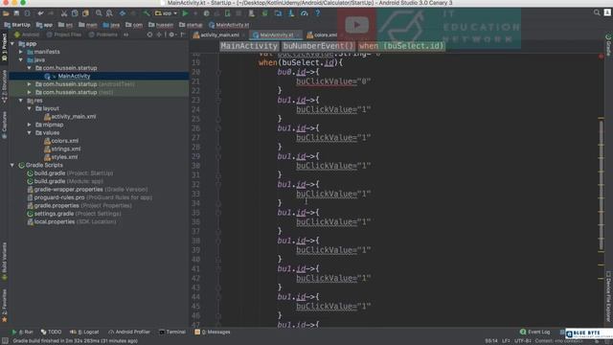The height and width of the screenshot is (345, 613).
Task: Click the Make Project hammer icon
Action: [x=147, y=13]
